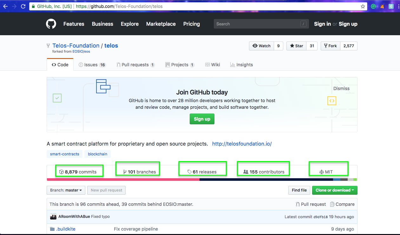This screenshot has height=235, width=400.
Task: Click the Watch button
Action: [x=261, y=46]
